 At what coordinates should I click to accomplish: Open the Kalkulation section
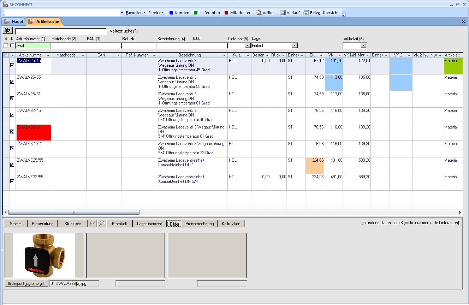point(231,223)
